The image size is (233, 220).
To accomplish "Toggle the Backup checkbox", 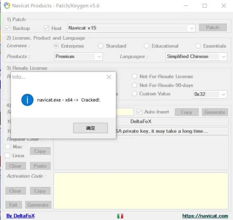I will (x=8, y=28).
